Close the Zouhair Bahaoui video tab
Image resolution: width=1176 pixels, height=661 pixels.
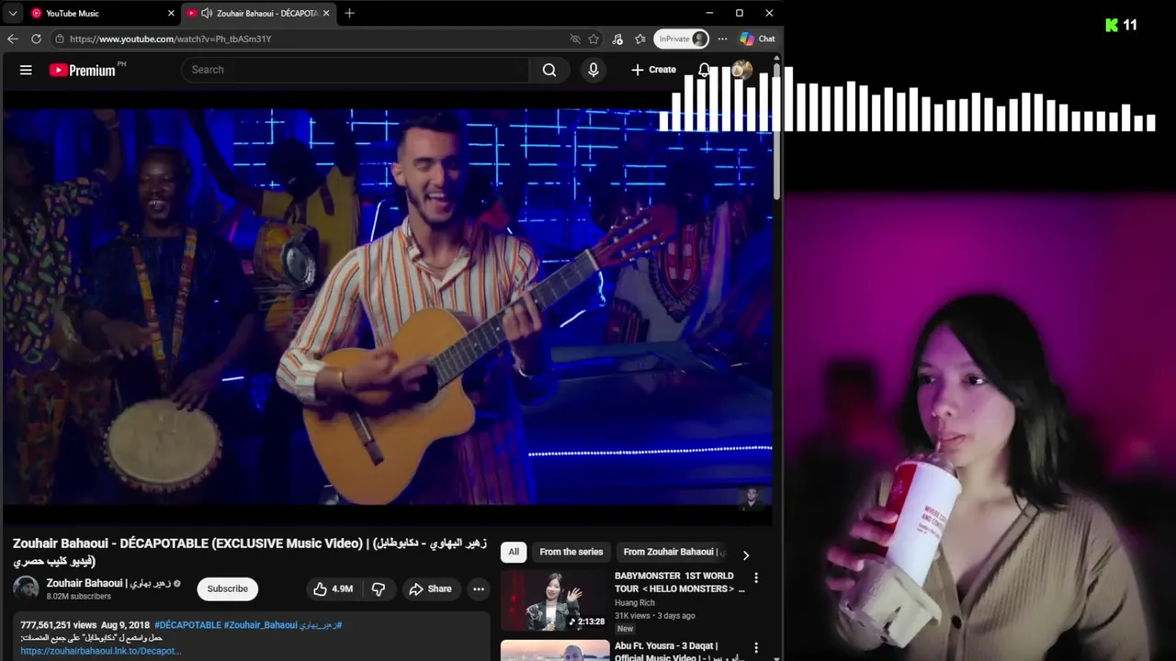326,13
